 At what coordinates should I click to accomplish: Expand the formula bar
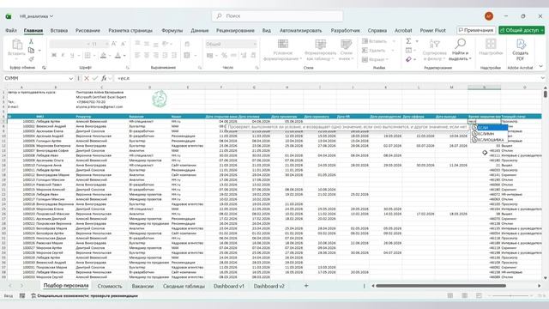pos(543,78)
